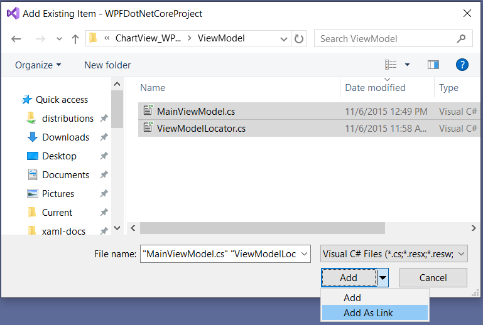This screenshot has width=483, height=325.
Task: Expand address bar previous locations dropdown
Action: pos(284,39)
